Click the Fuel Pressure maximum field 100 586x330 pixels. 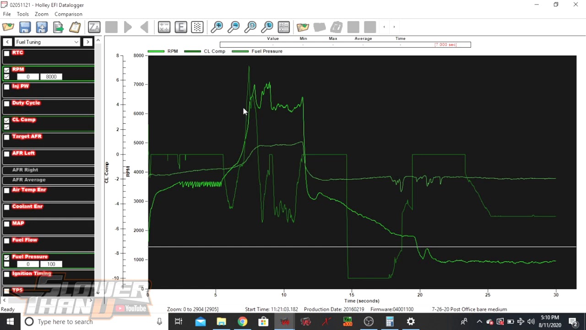tap(51, 264)
